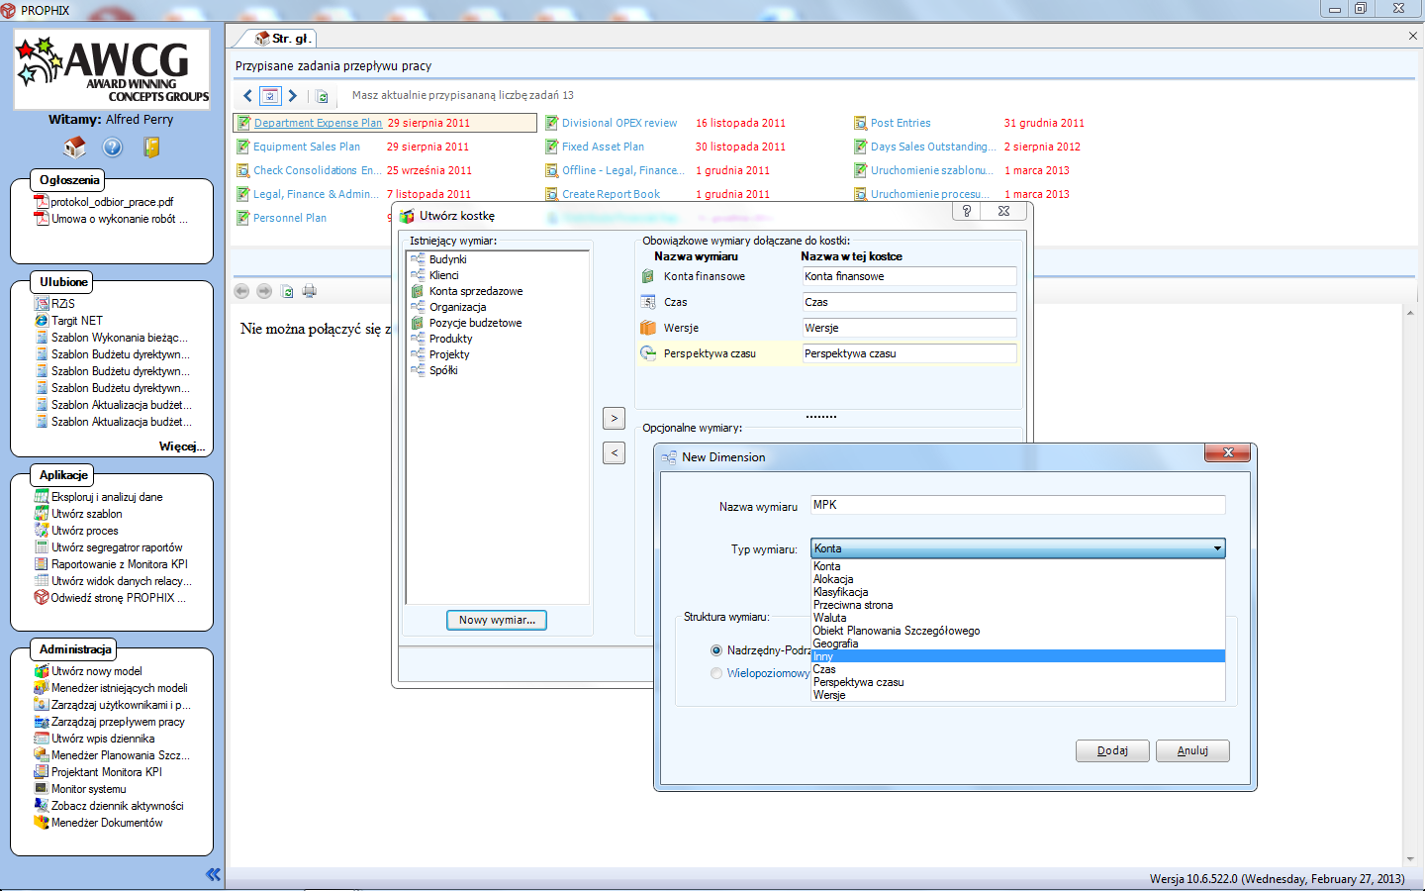This screenshot has height=891, width=1425.
Task: Click the Targit NET globe icon
Action: click(x=42, y=321)
